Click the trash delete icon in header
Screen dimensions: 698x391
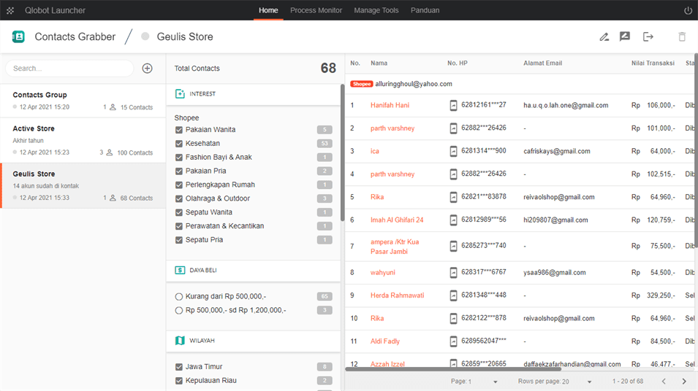tap(682, 37)
